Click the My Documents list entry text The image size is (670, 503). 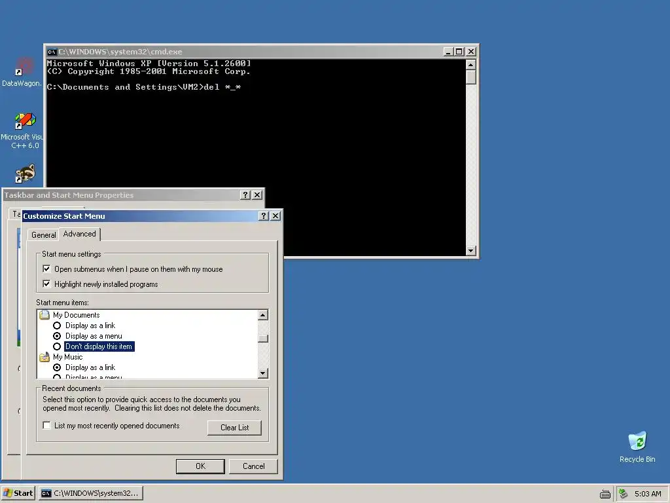click(x=76, y=315)
